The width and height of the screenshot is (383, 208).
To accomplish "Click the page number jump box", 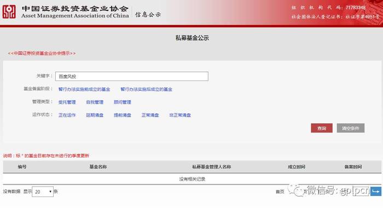I will 361,191.
